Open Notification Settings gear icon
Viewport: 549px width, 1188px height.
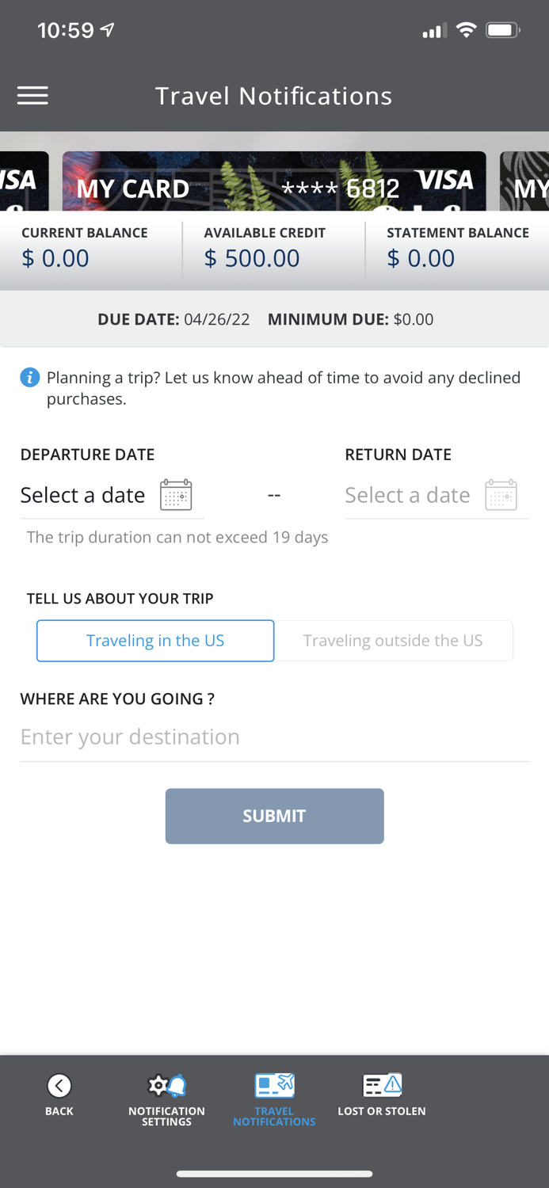(166, 1084)
